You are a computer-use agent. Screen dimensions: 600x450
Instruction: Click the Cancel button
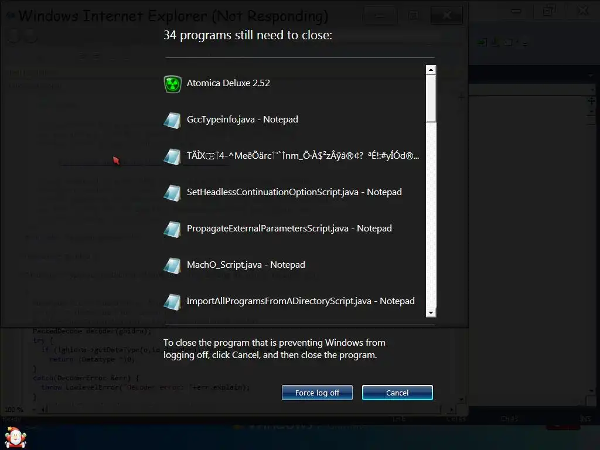397,393
